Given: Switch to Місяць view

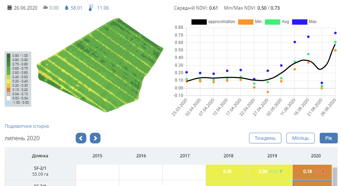Looking at the screenshot, I should click(301, 138).
